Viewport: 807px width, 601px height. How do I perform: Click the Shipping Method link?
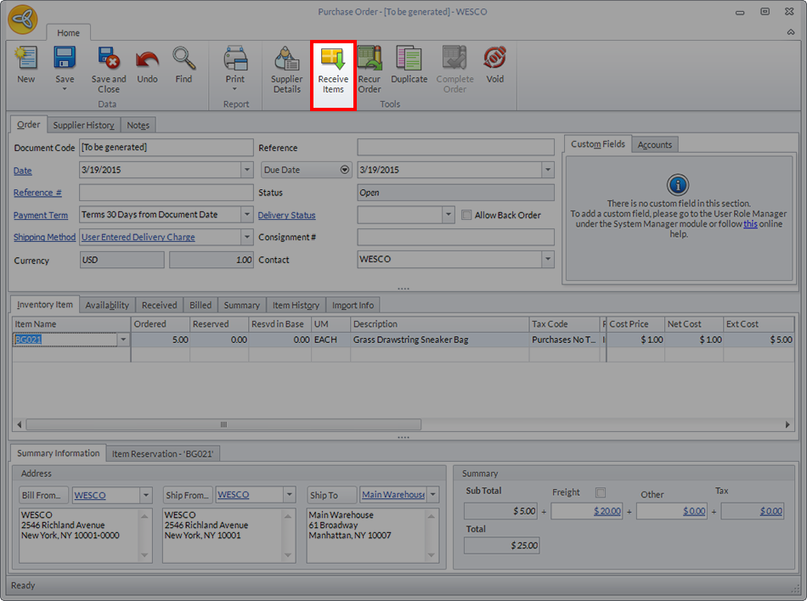point(44,238)
